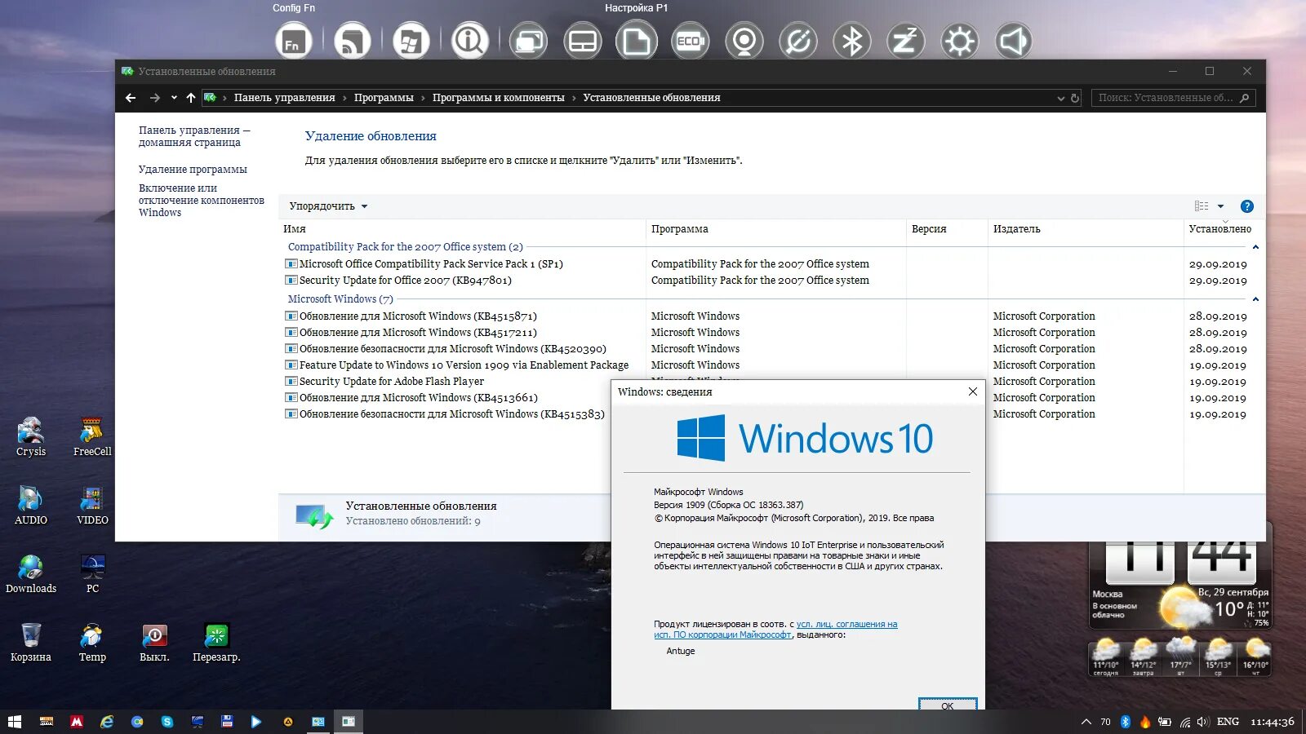Click the taskbar clock
Image resolution: width=1306 pixels, height=734 pixels.
pyautogui.click(x=1273, y=722)
